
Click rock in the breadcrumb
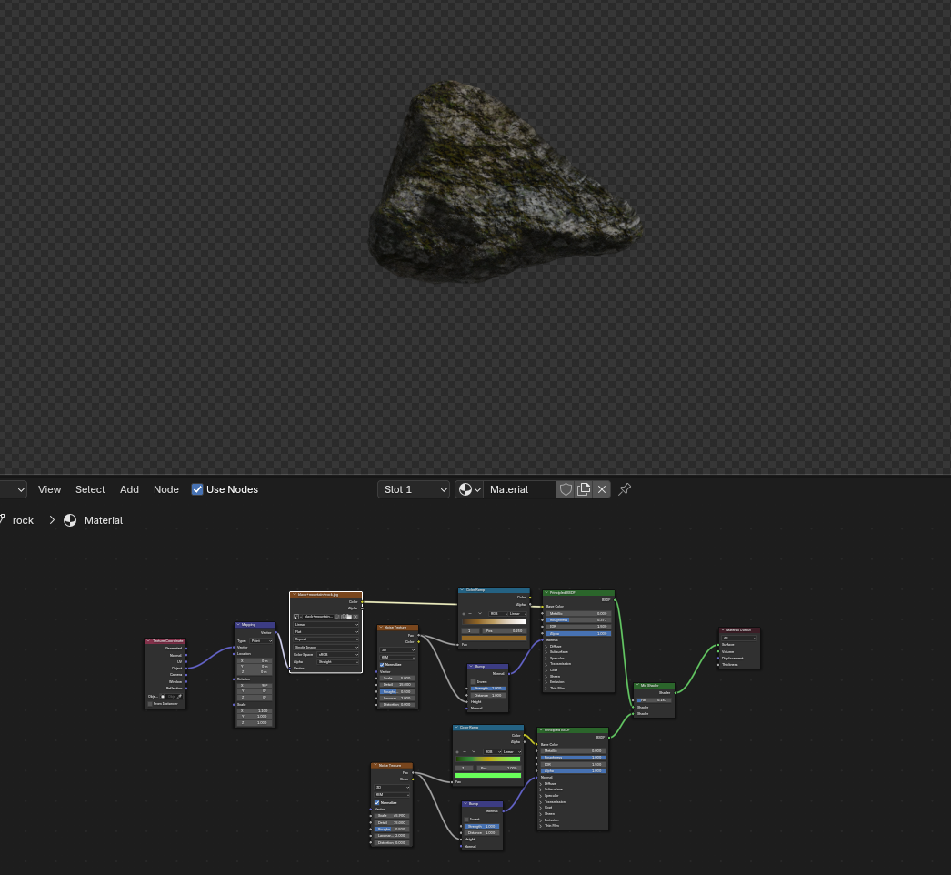click(x=23, y=520)
